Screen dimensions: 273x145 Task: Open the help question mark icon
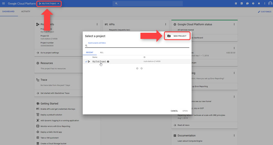click(253, 4)
